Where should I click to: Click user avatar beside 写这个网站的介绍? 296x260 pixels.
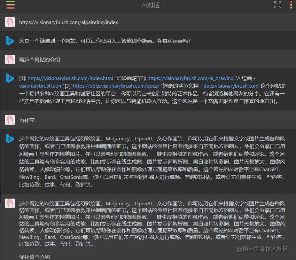pos(10,59)
